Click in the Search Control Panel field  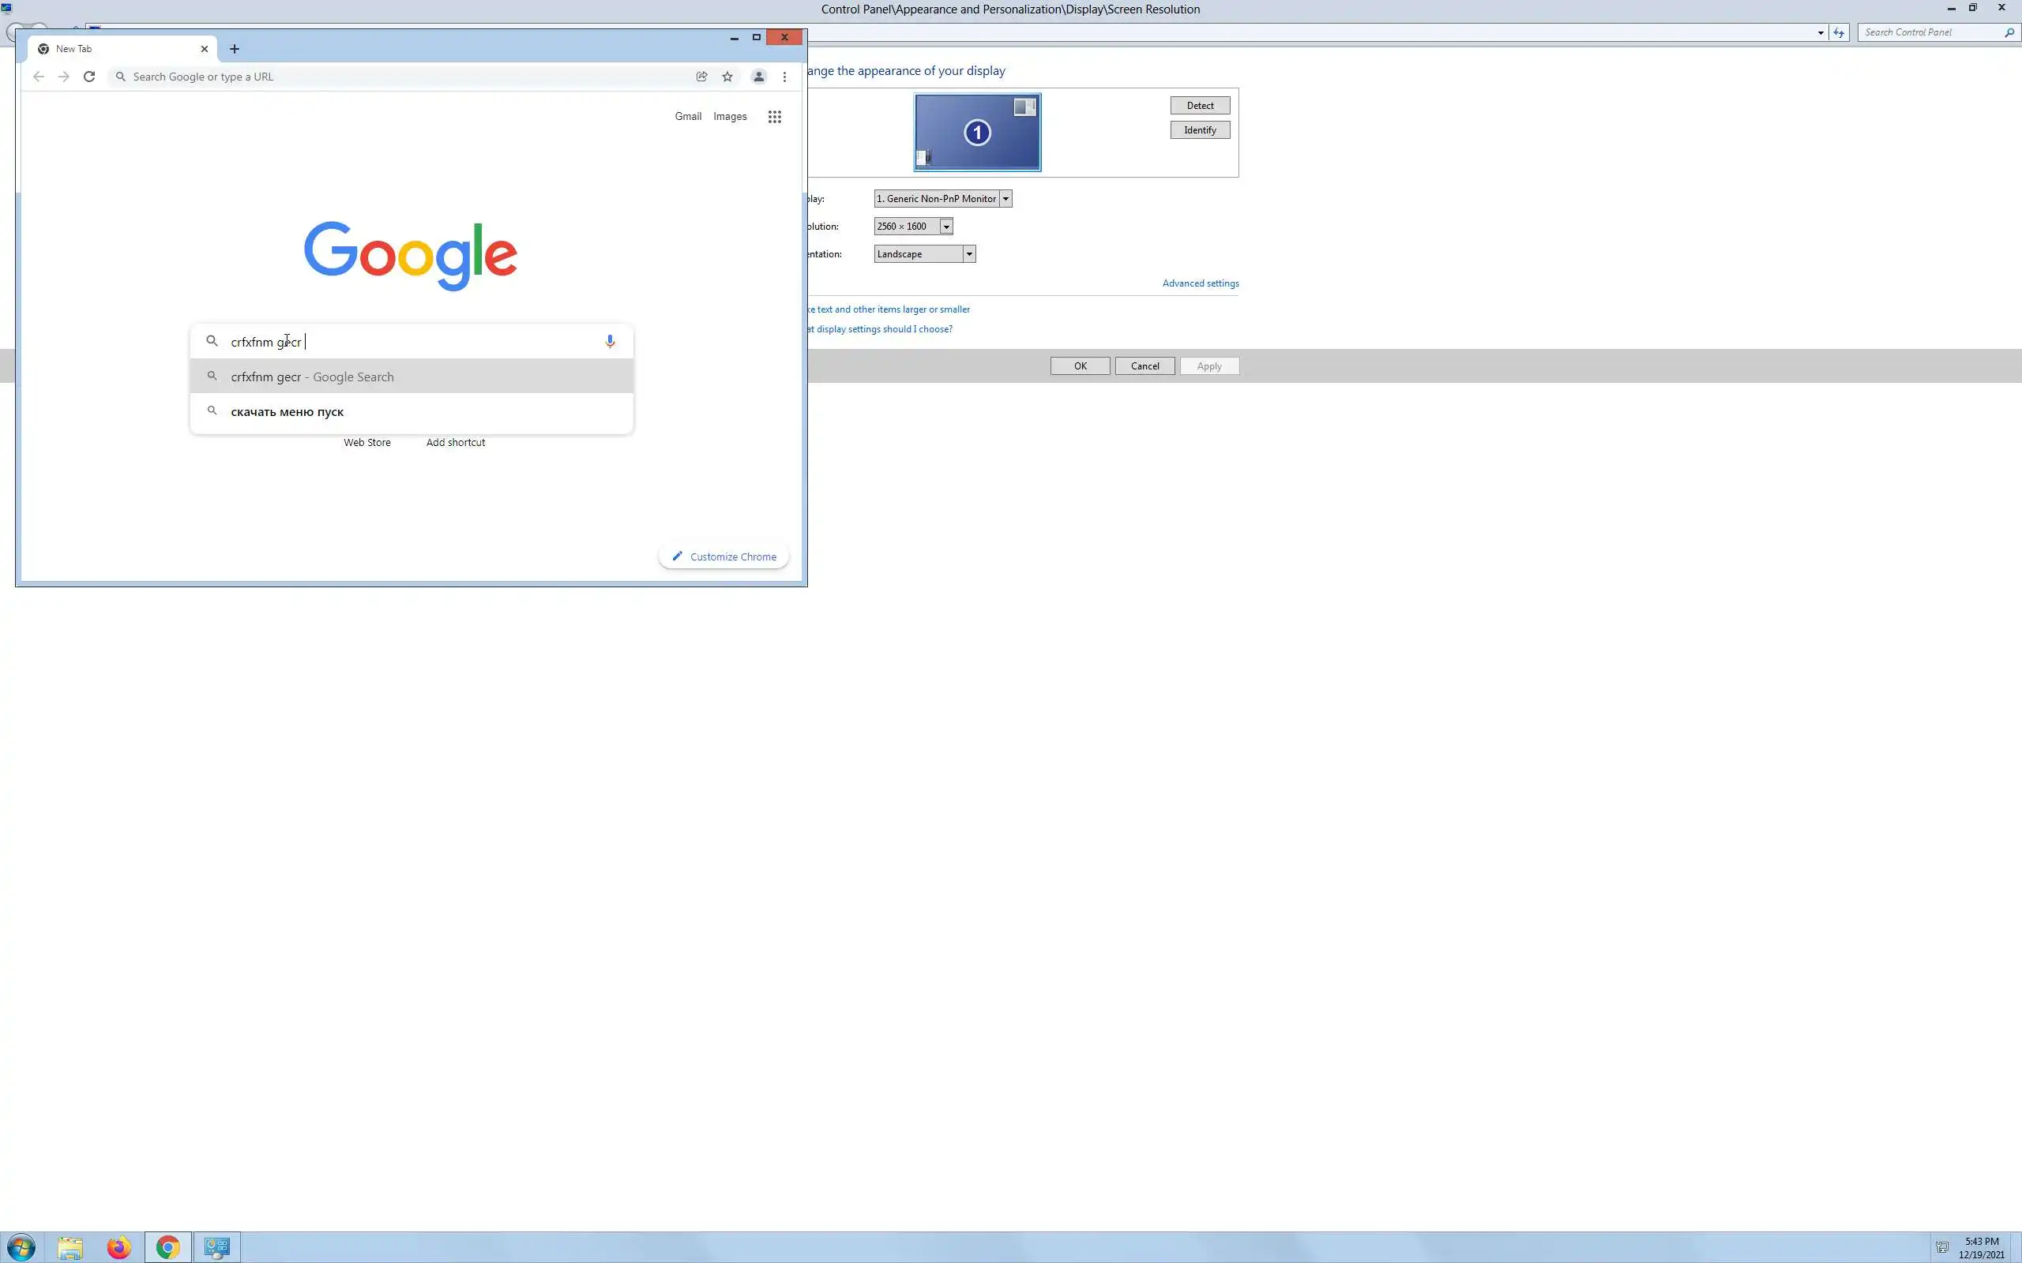pos(1930,32)
